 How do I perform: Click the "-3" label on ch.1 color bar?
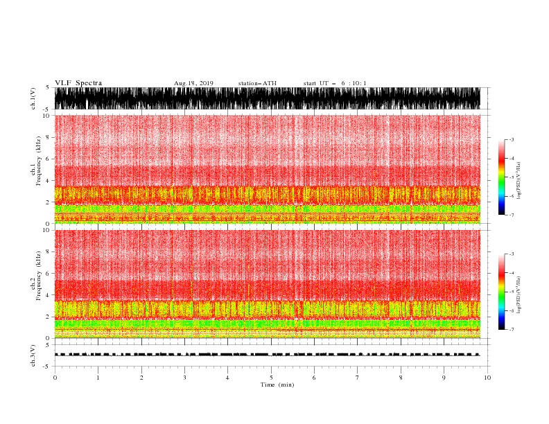point(512,139)
